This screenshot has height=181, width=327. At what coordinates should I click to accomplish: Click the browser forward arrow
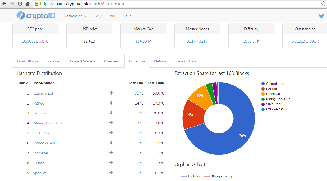pos(12,4)
